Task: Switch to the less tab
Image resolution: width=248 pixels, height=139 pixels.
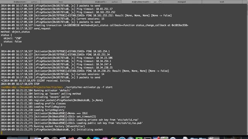Action: 61,2
